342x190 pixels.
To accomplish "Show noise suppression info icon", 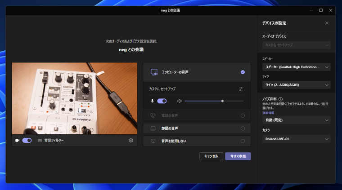I will click(x=280, y=99).
